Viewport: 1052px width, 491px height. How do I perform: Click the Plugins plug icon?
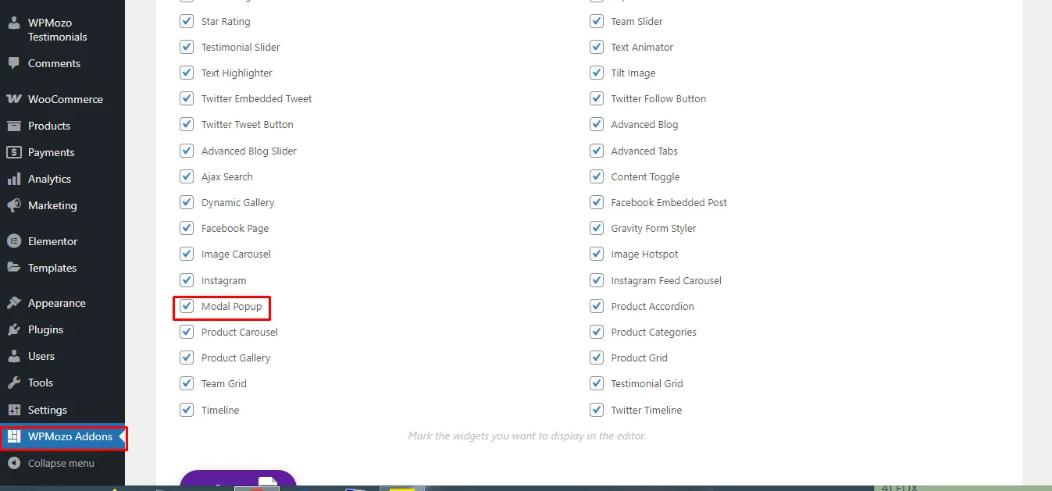(x=14, y=329)
